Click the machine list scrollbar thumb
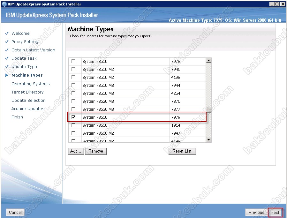The image size is (287, 218). 209,110
